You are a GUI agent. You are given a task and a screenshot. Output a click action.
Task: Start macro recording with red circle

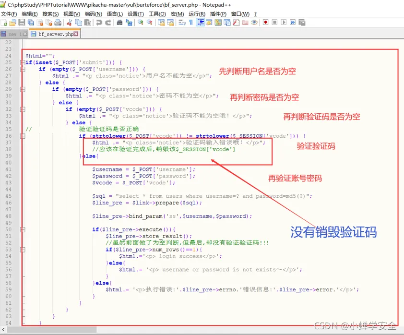266,23
